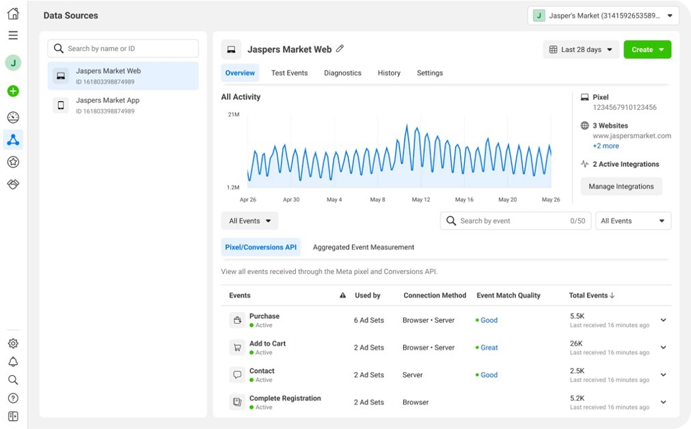691x429 pixels.
Task: Expand the Contact event row
Action: [x=663, y=375]
